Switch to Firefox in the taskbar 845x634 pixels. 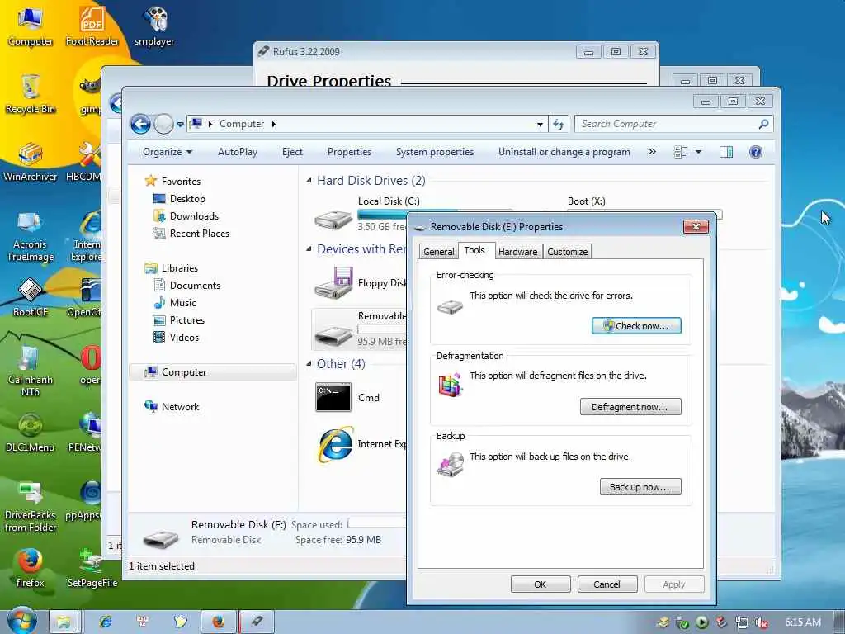(218, 622)
